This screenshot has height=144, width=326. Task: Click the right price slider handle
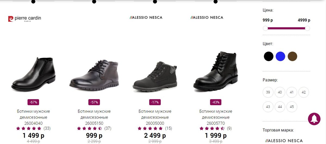(307, 28)
